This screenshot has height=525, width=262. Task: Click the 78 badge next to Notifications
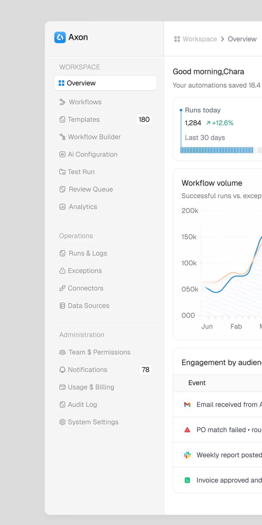click(146, 370)
